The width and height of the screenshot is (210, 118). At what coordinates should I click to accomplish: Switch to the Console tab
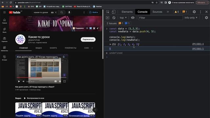point(142,12)
